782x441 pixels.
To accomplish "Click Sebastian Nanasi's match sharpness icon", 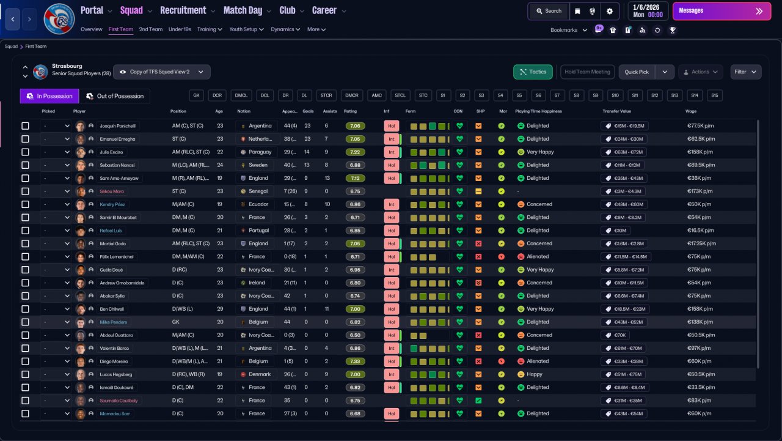I will pyautogui.click(x=478, y=165).
